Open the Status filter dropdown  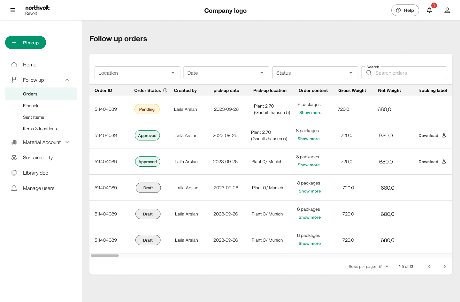(315, 73)
